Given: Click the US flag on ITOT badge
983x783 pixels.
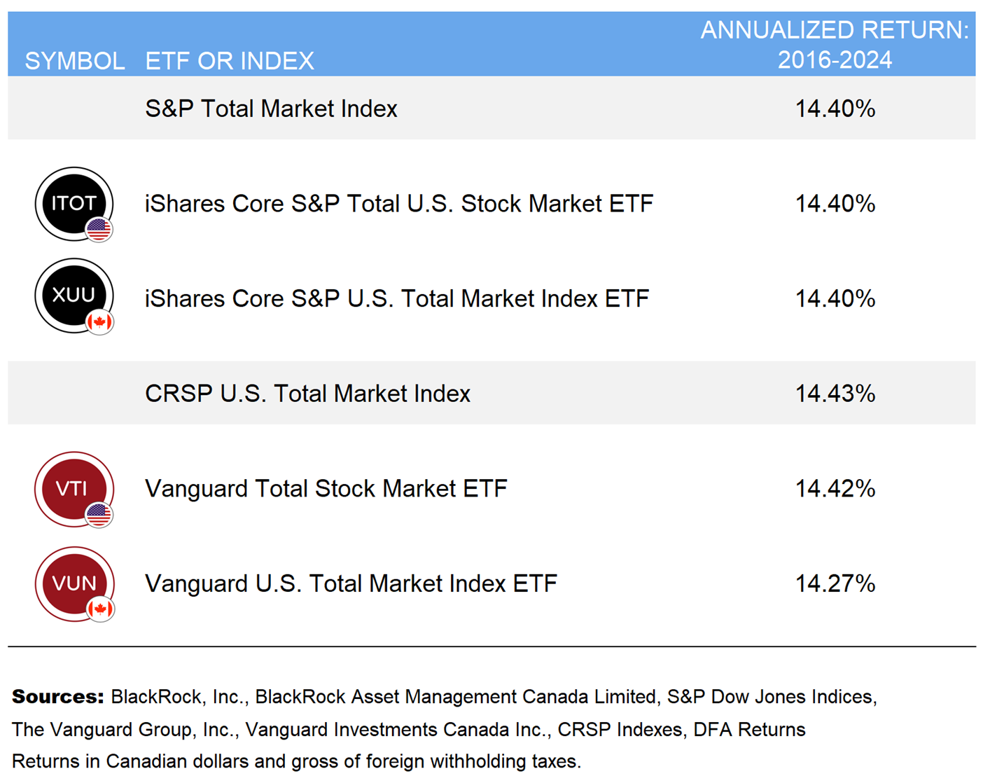Looking at the screenshot, I should pyautogui.click(x=99, y=229).
